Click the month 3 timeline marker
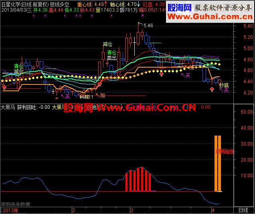Image resolution: width=255 pixels, height=214 pixels. point(132,210)
